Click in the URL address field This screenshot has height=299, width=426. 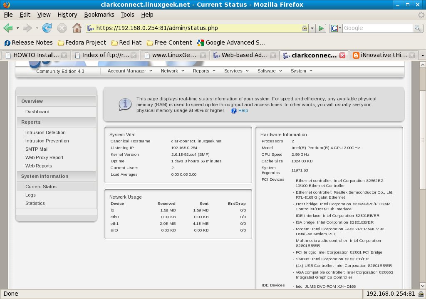(198, 28)
